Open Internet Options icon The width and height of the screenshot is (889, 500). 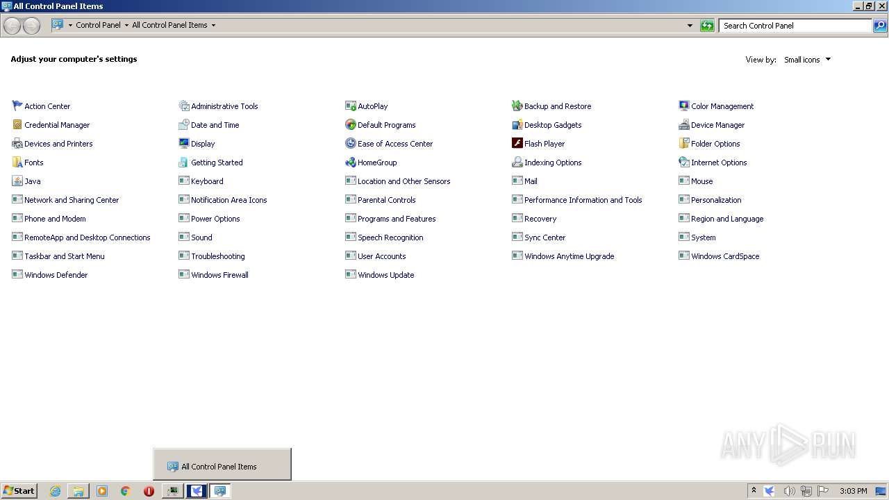(684, 162)
